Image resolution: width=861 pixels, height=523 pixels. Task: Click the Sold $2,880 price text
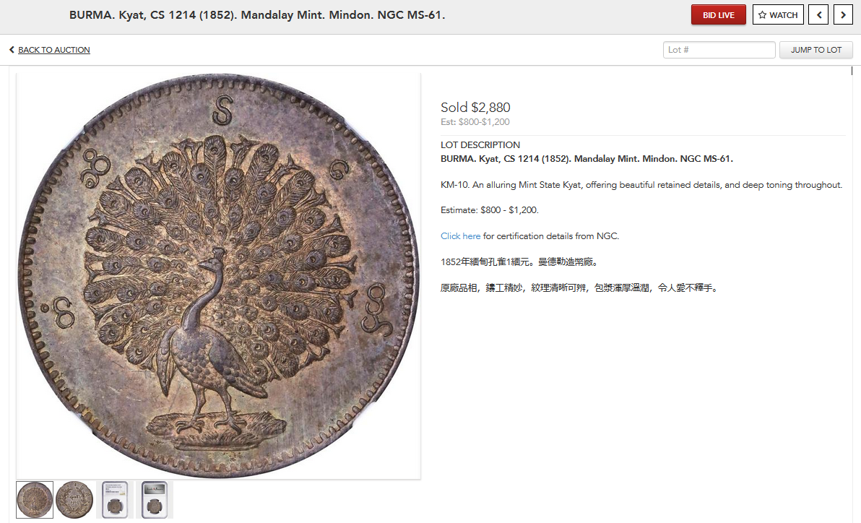pyautogui.click(x=475, y=107)
